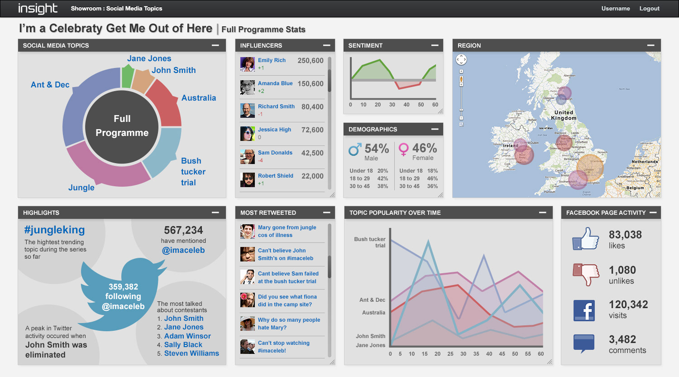Click the Demographics panel resize grip
Image resolution: width=679 pixels, height=377 pixels.
tap(440, 195)
